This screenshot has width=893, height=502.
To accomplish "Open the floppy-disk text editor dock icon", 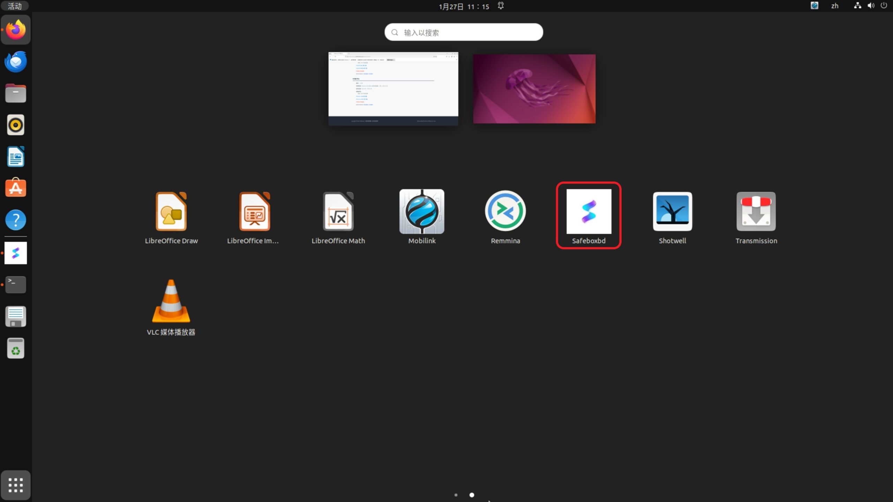I will 16,316.
